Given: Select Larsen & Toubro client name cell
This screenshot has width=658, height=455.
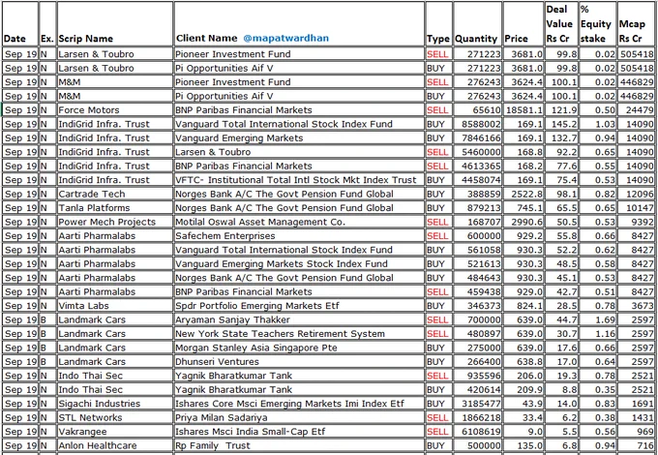Looking at the screenshot, I should 299,152.
